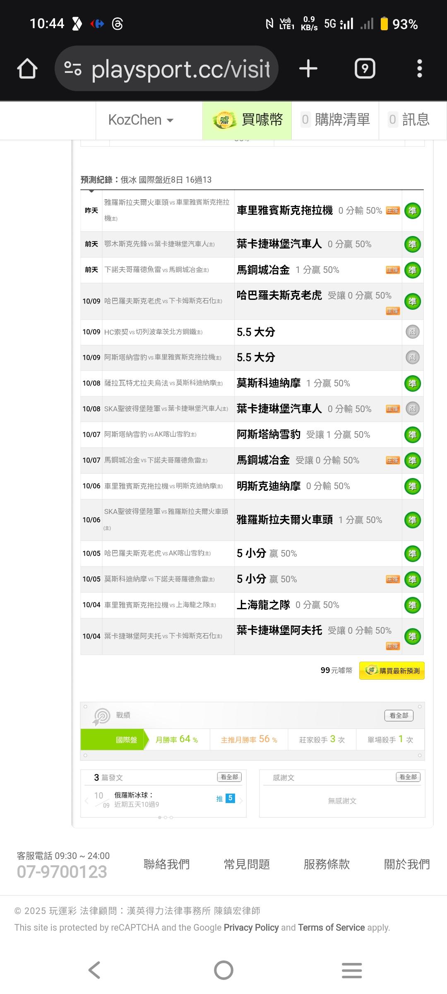Click 看全部 in the 篇發文 posts box
Viewport: 447px width, 994px height.
click(x=229, y=777)
